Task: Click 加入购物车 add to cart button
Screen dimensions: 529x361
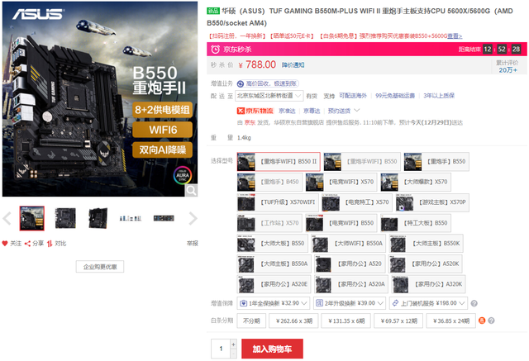Action: pyautogui.click(x=272, y=349)
